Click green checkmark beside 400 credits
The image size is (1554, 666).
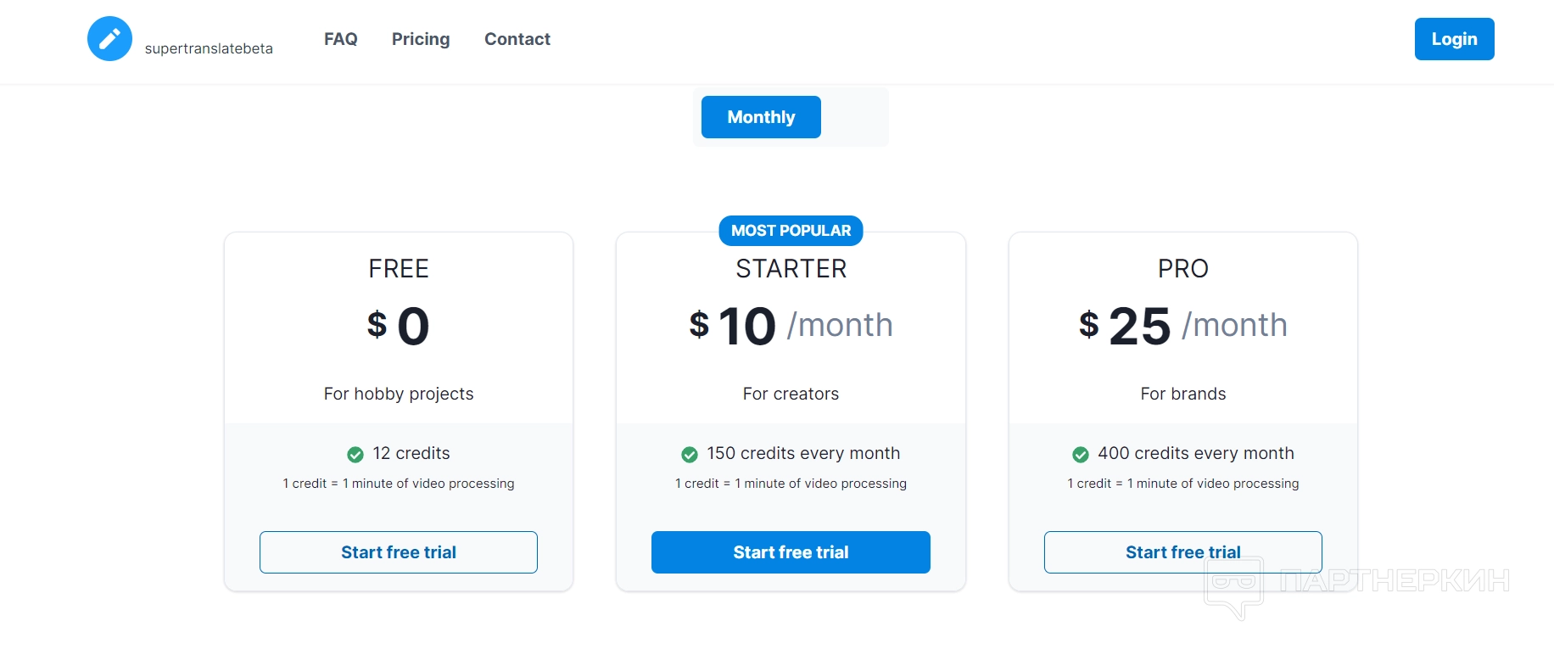1081,455
